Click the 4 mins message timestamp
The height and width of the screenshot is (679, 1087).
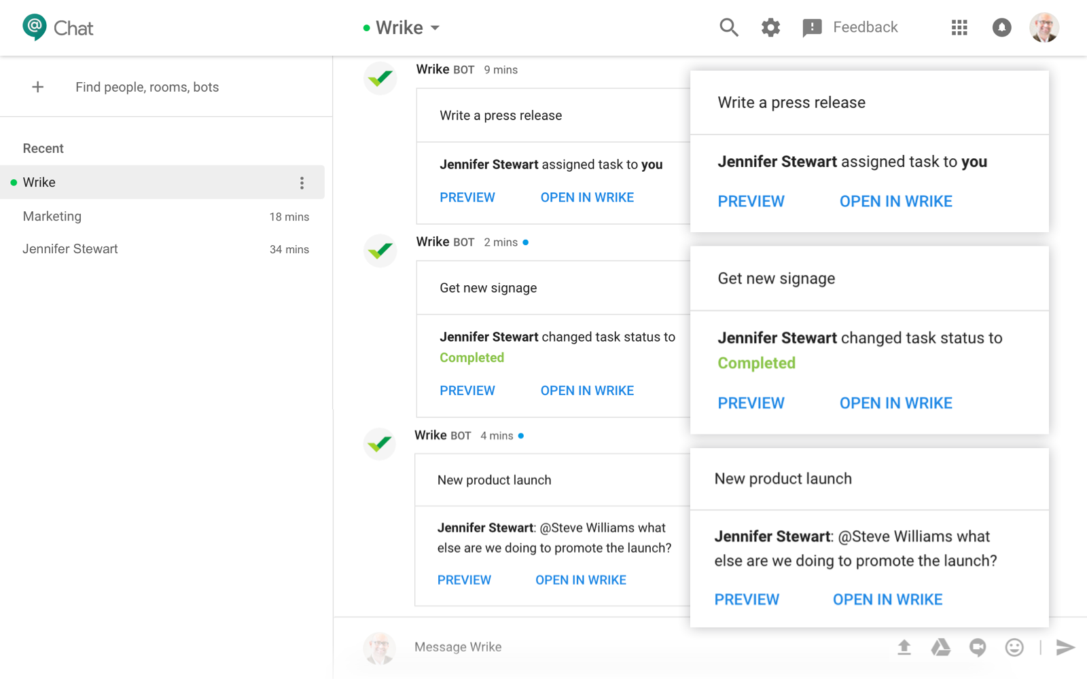[497, 436]
